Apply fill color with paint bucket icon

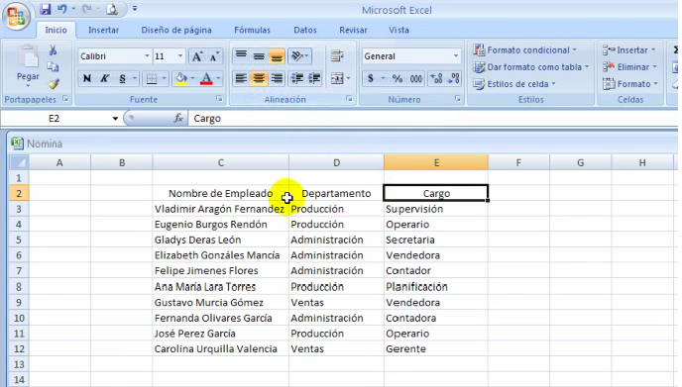point(181,78)
